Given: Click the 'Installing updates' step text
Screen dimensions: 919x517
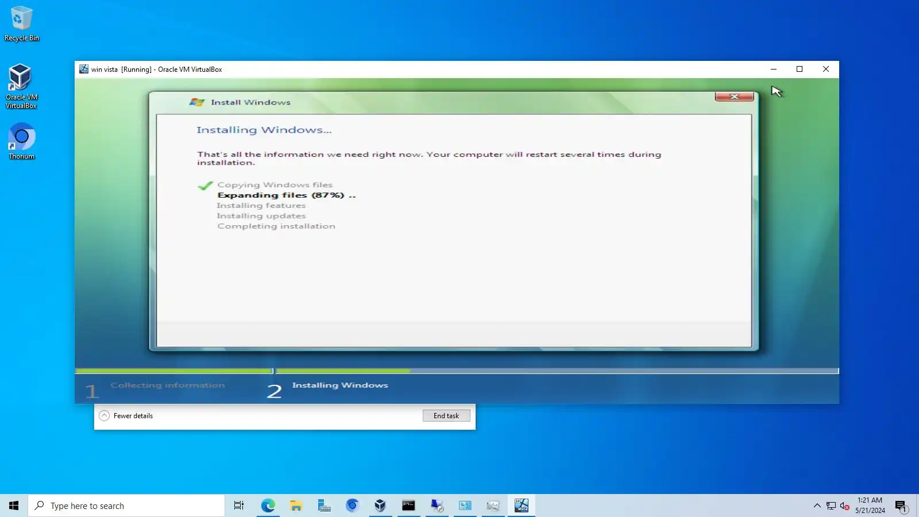Looking at the screenshot, I should coord(261,216).
